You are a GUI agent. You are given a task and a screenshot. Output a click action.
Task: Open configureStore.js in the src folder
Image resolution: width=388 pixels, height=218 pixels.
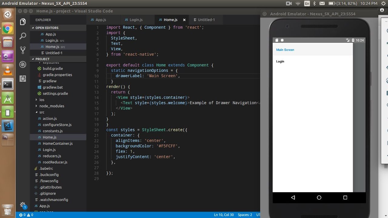pyautogui.click(x=58, y=125)
